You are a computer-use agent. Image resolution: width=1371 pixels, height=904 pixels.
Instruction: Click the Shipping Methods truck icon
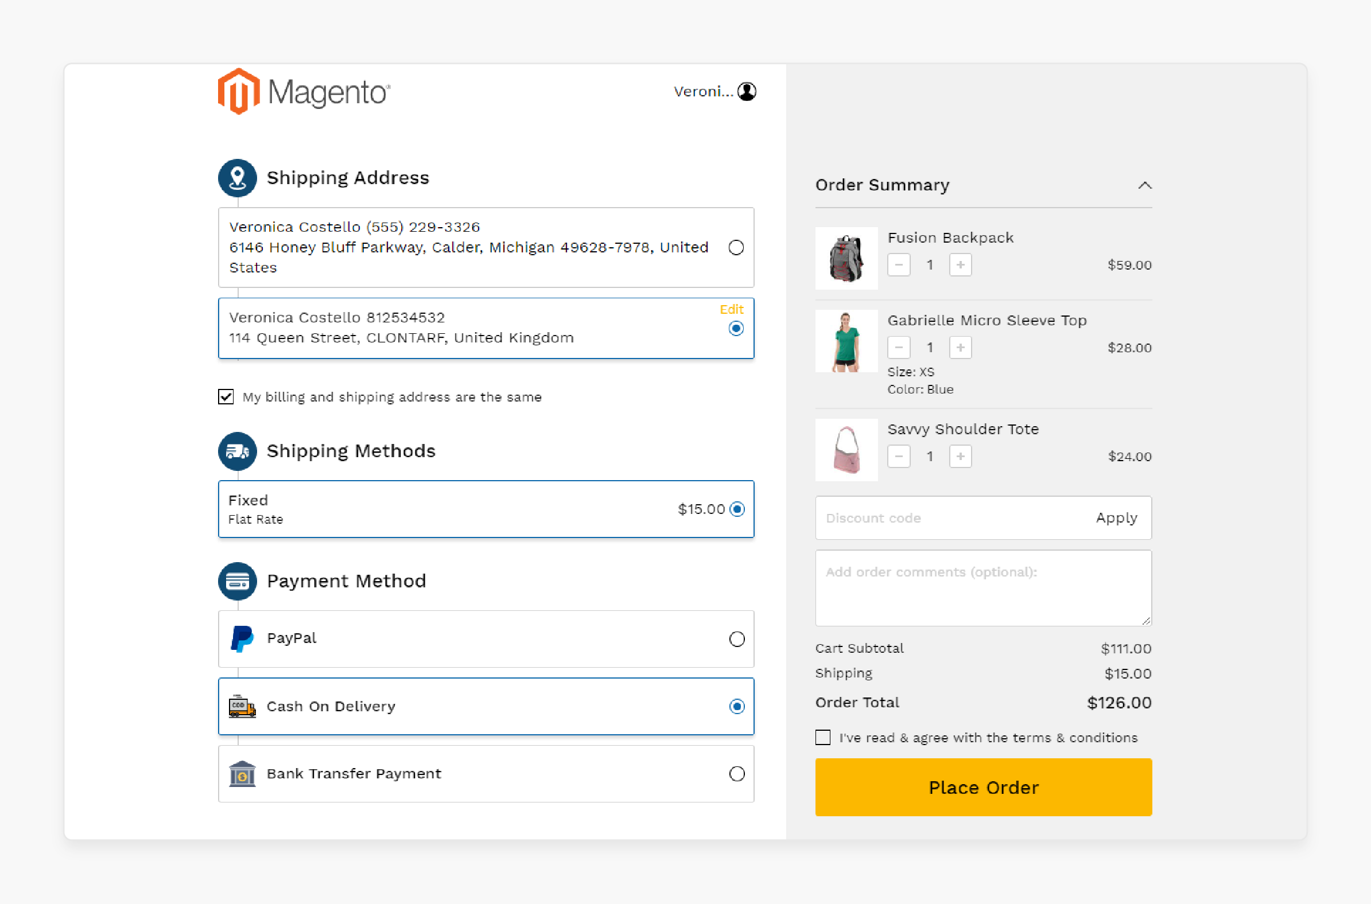tap(237, 451)
